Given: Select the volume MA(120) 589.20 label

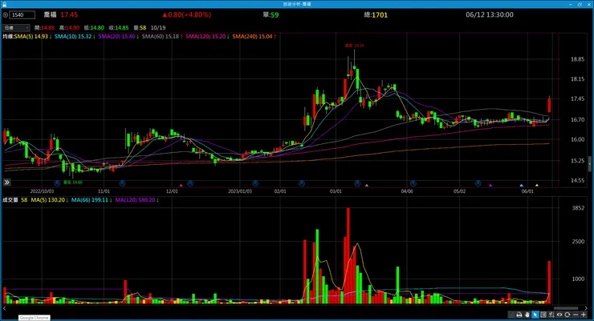Looking at the screenshot, I should tap(136, 200).
